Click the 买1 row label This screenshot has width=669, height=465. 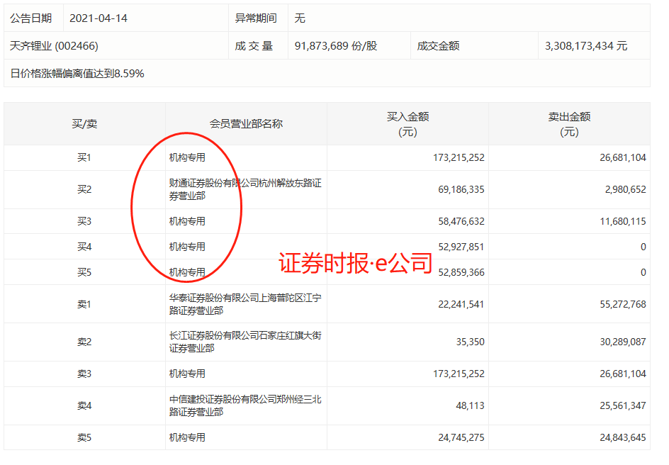tap(84, 157)
